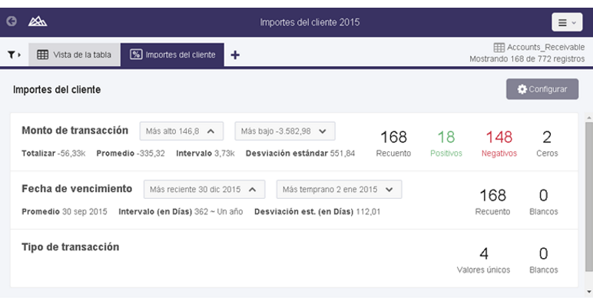The height and width of the screenshot is (298, 593).
Task: Click the Accounts_Receivable table icon
Action: 499,48
